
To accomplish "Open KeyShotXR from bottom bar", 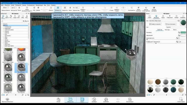I will [106, 100].
